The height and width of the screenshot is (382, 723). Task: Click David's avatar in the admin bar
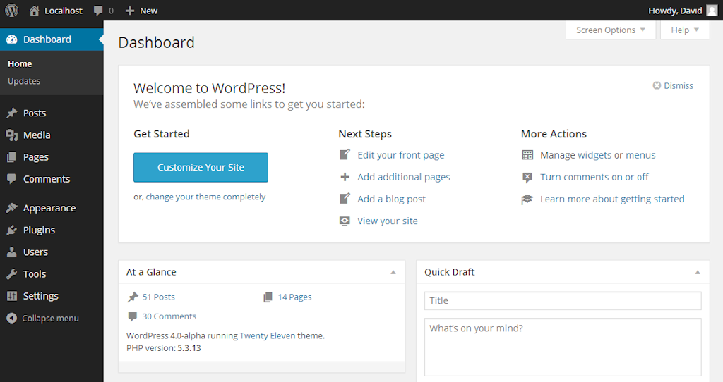click(x=712, y=10)
